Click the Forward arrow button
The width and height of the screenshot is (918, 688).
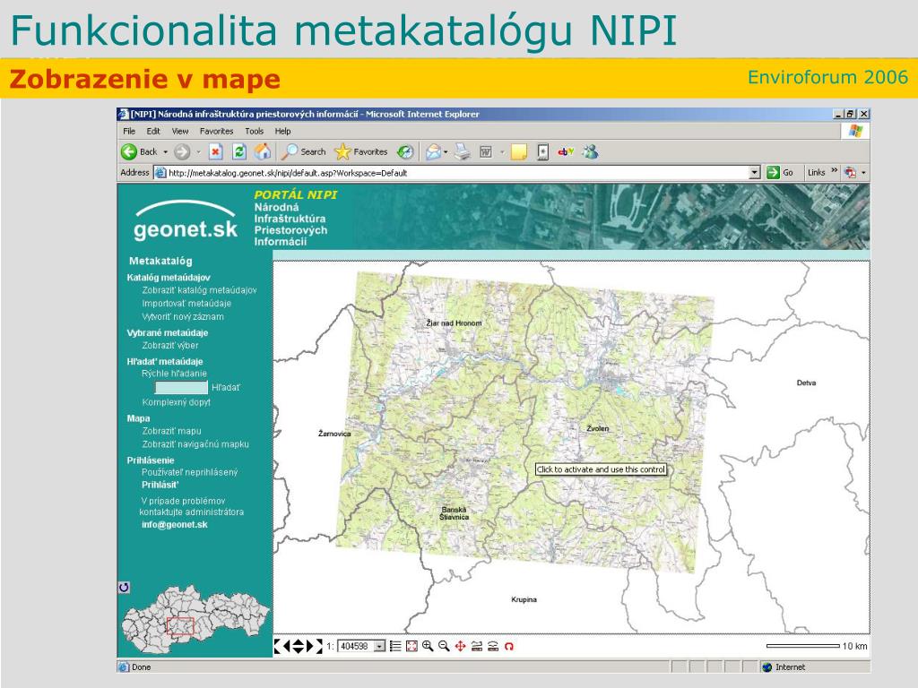coord(182,152)
